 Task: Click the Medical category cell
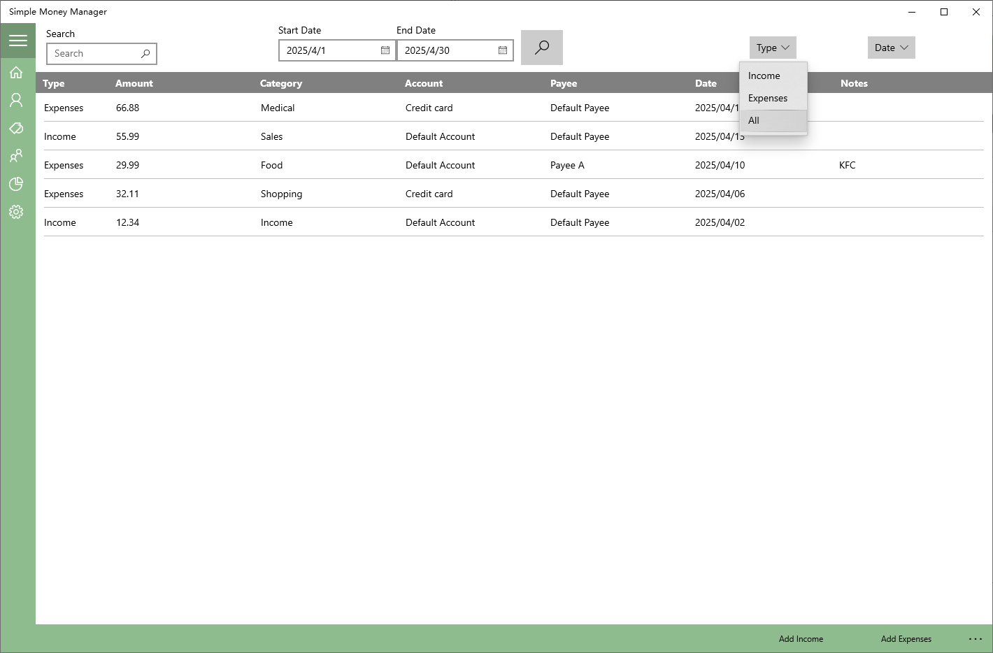point(278,108)
